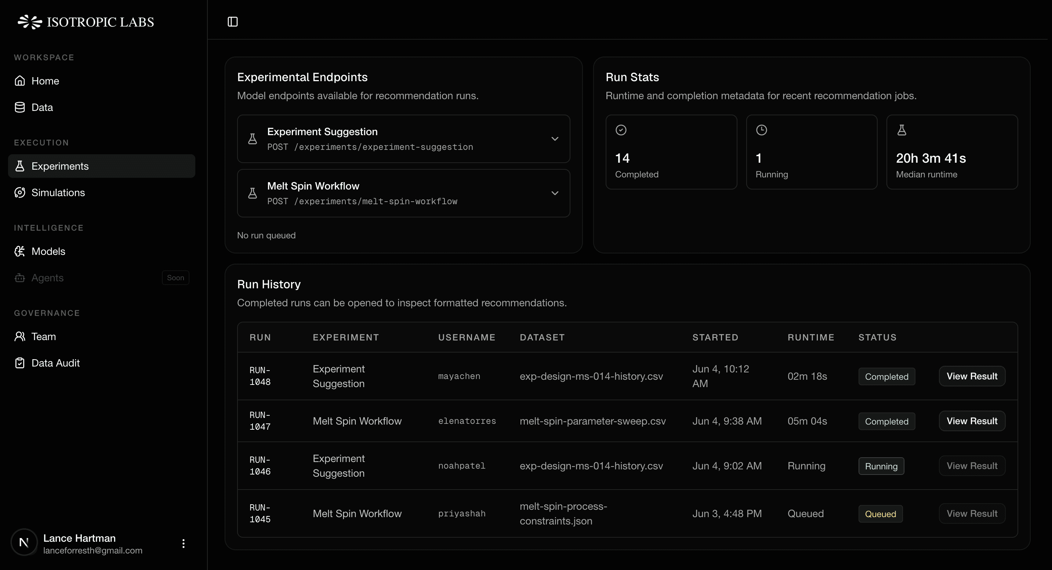Go to Home in the sidebar
This screenshot has height=570, width=1052.
point(102,81)
